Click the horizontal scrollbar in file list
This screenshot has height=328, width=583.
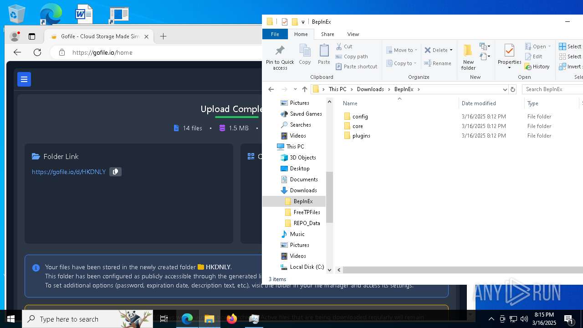click(462, 270)
